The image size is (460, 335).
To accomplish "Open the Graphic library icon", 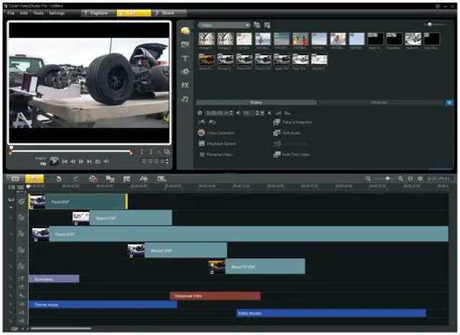I will click(185, 72).
